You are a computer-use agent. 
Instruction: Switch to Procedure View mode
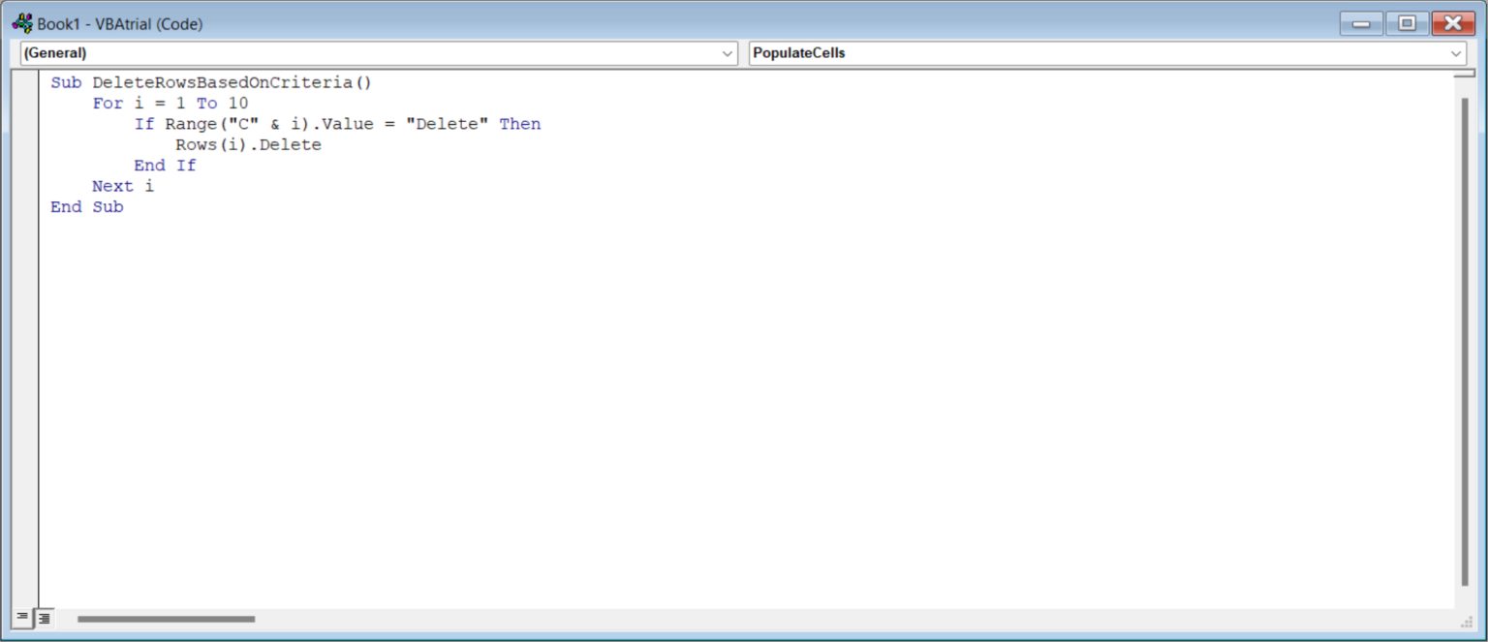point(24,617)
